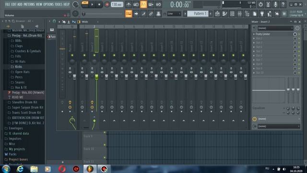Viewport: 307px width, 173px height.
Task: Click the stamp-shaped icon after the link icon
Action: pos(158,14)
